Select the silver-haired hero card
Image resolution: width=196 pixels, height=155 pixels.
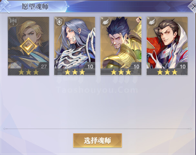click(x=75, y=46)
